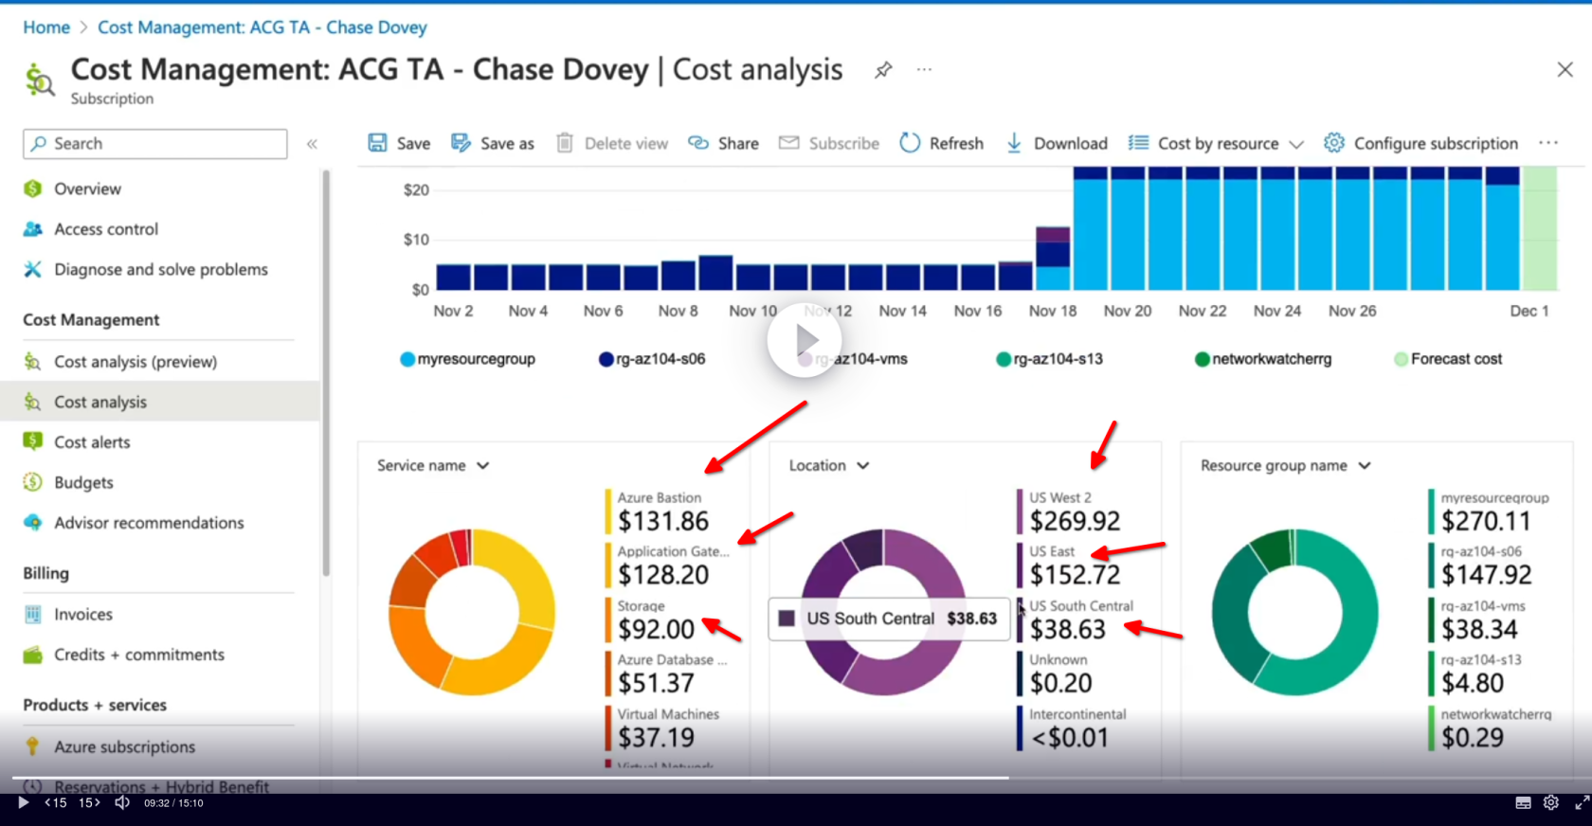This screenshot has height=826, width=1592.
Task: Open Cost by resource dropdown
Action: (1217, 143)
